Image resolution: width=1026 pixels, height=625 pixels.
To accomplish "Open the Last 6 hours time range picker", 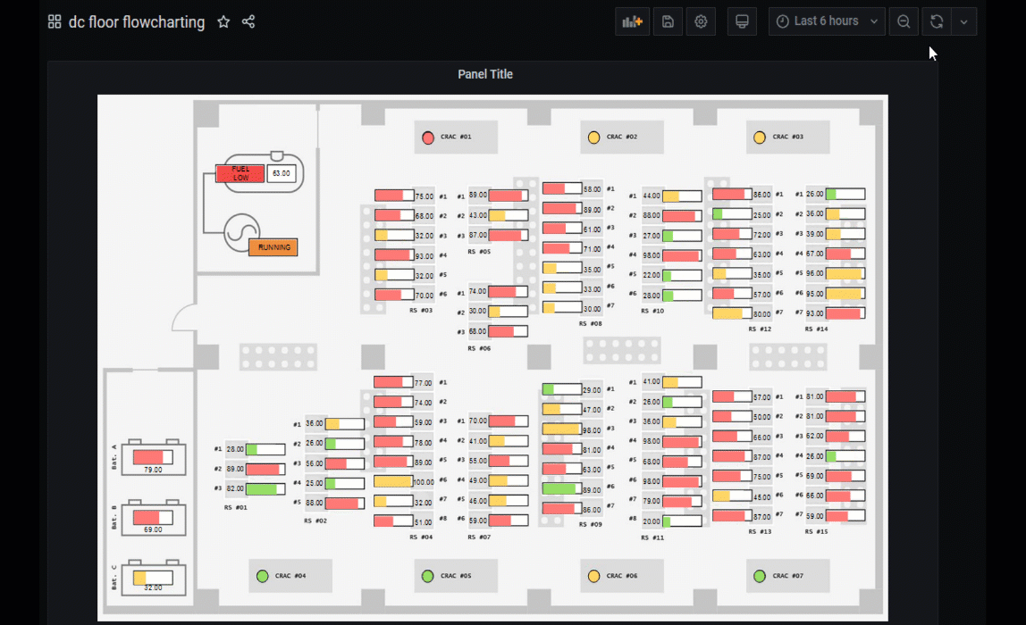I will pyautogui.click(x=827, y=21).
